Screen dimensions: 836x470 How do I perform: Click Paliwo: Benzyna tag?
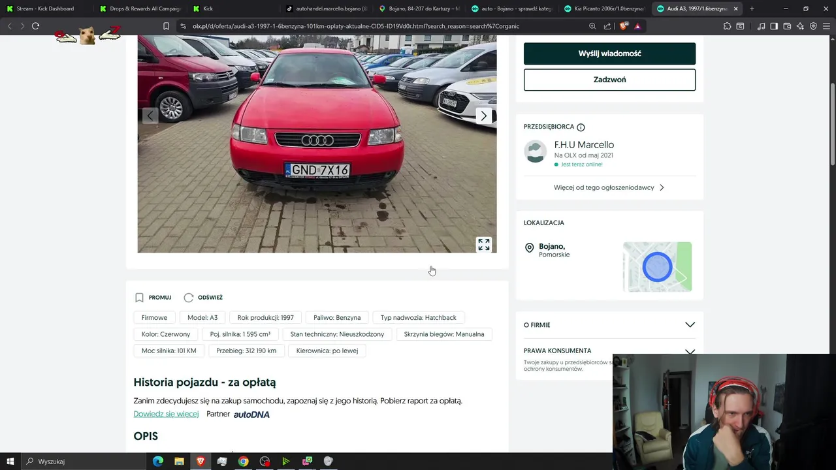[x=337, y=317]
